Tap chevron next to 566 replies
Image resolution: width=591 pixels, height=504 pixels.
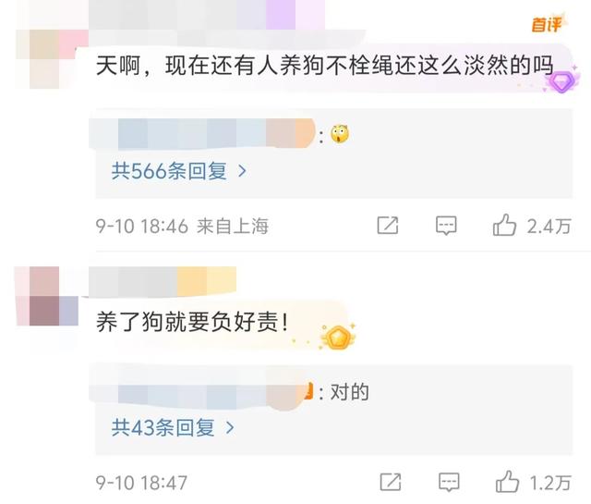click(242, 171)
